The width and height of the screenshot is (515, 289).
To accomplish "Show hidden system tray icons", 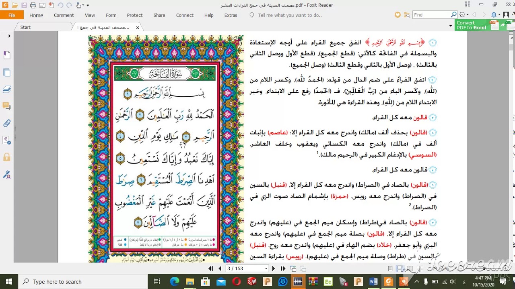I will point(417,282).
